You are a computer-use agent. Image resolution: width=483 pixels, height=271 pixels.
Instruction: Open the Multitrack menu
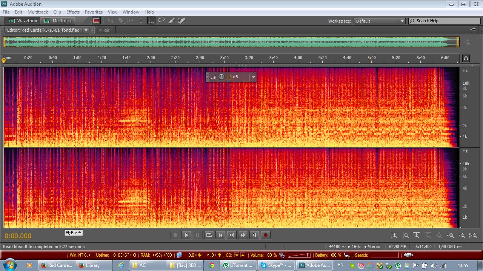tap(38, 12)
